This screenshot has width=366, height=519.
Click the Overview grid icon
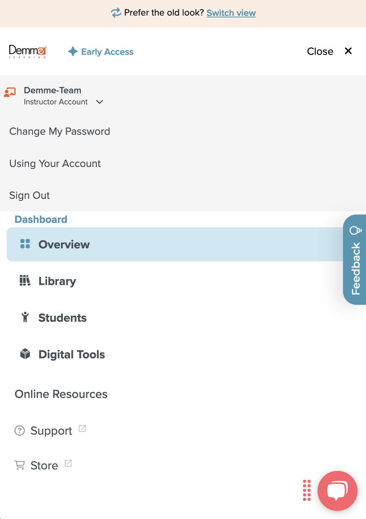tap(25, 244)
